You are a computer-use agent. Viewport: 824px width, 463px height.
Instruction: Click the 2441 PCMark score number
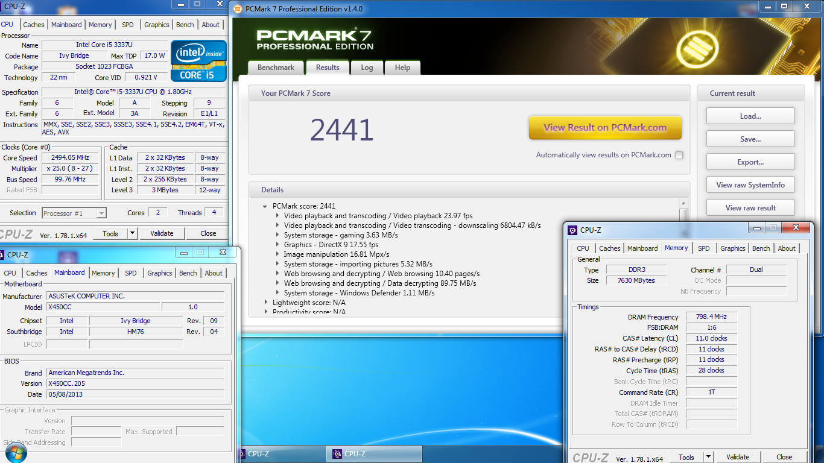[x=342, y=130]
